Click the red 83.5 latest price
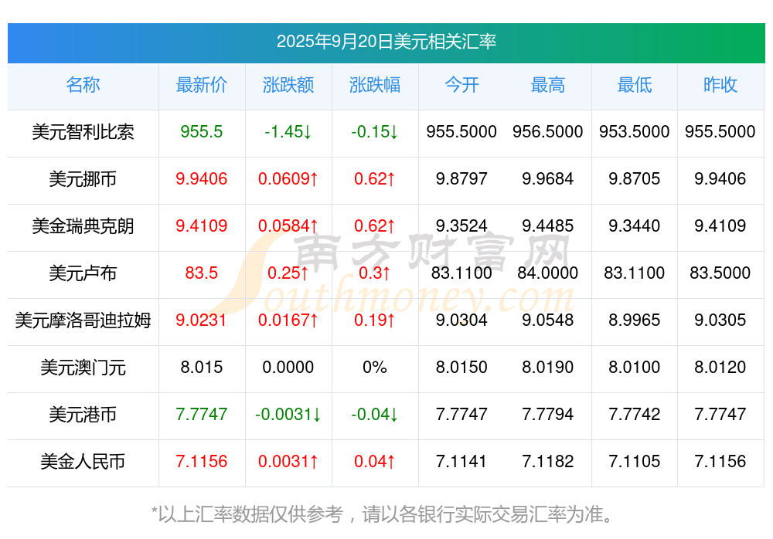773x539 pixels. (202, 273)
